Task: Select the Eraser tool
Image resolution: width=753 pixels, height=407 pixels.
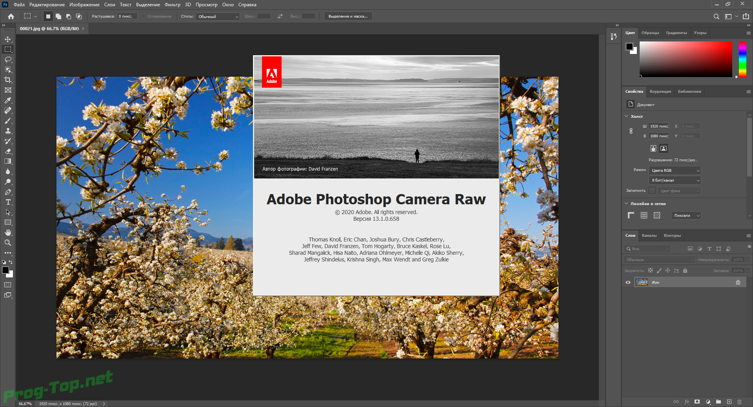Action: click(x=8, y=151)
